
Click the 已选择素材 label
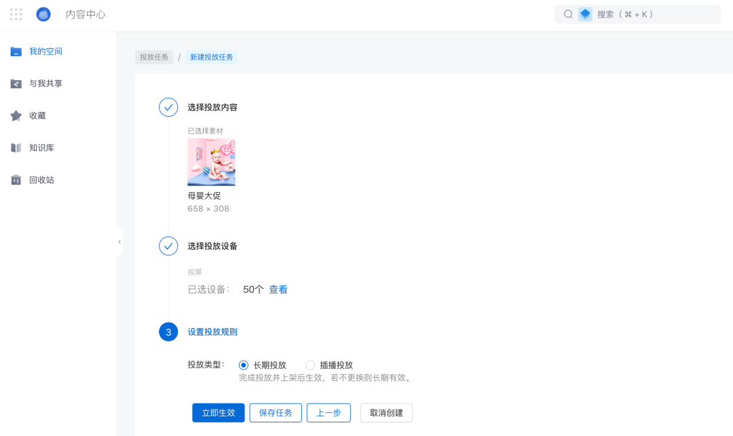click(205, 131)
